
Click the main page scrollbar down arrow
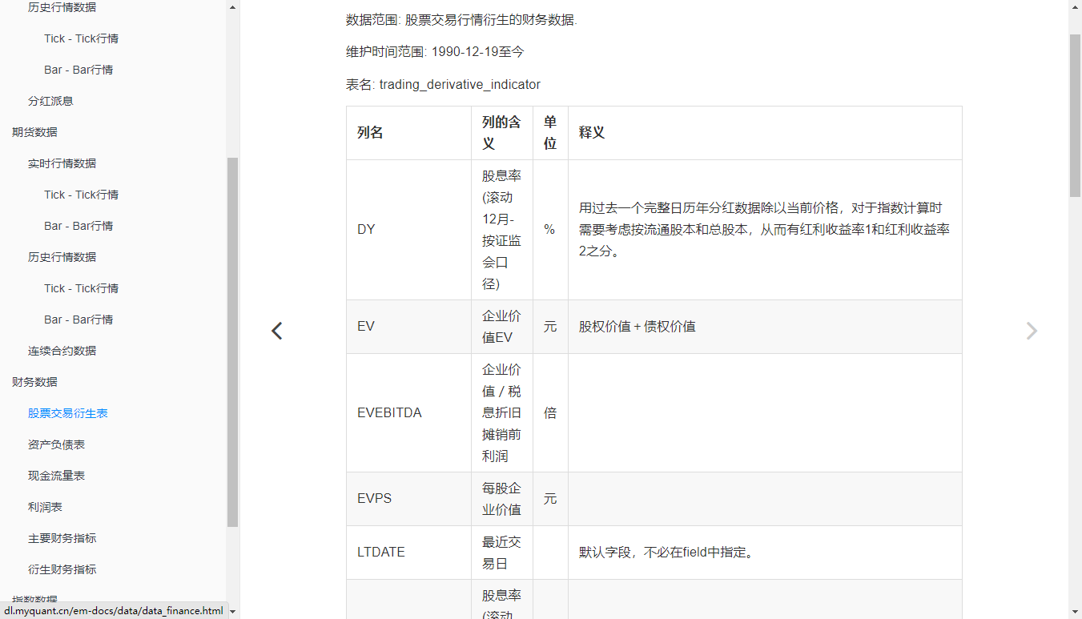click(x=1075, y=611)
